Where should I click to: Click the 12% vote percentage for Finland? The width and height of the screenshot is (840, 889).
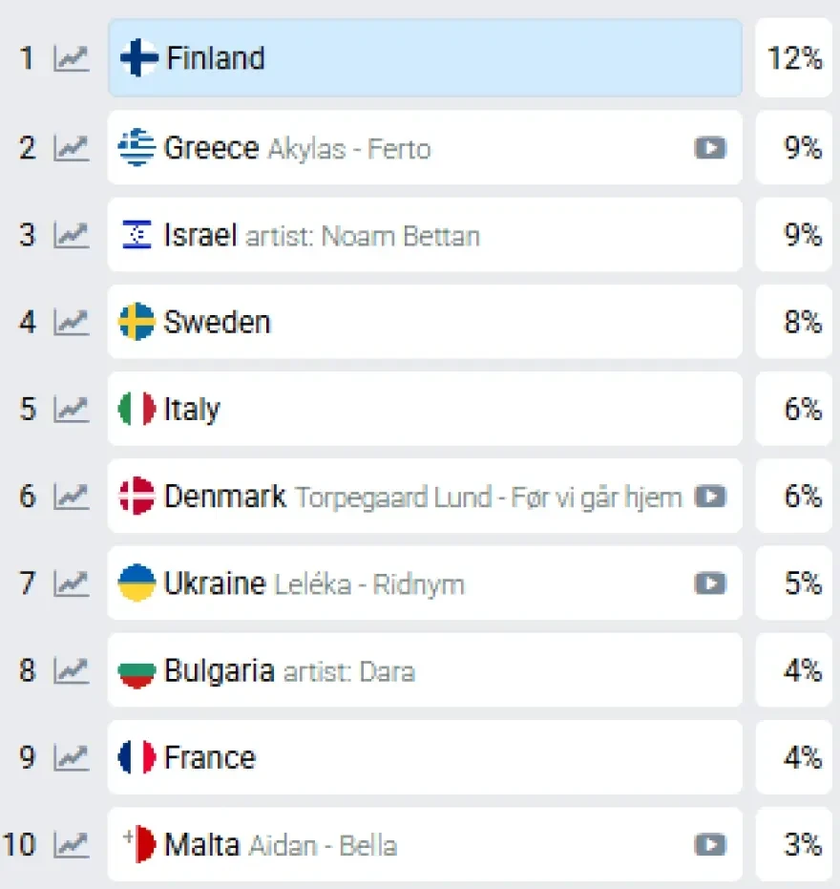[795, 58]
